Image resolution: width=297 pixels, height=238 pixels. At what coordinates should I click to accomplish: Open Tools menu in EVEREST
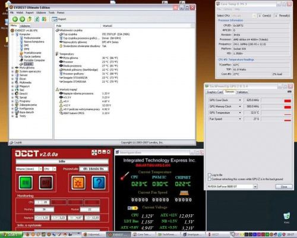pyautogui.click(x=52, y=12)
